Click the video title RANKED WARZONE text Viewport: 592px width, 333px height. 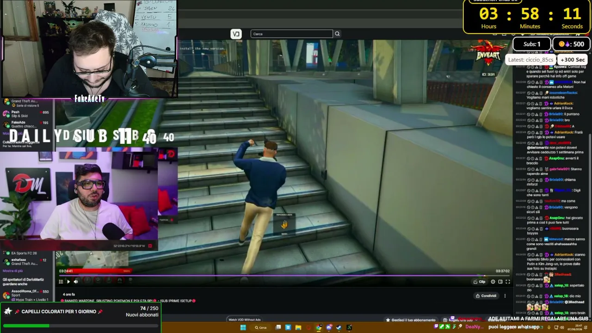[128, 301]
